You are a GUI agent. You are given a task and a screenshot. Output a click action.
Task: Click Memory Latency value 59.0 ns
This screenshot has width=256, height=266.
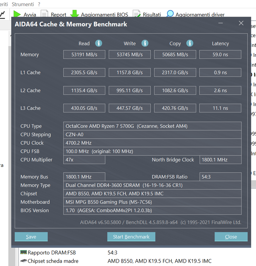point(220,55)
